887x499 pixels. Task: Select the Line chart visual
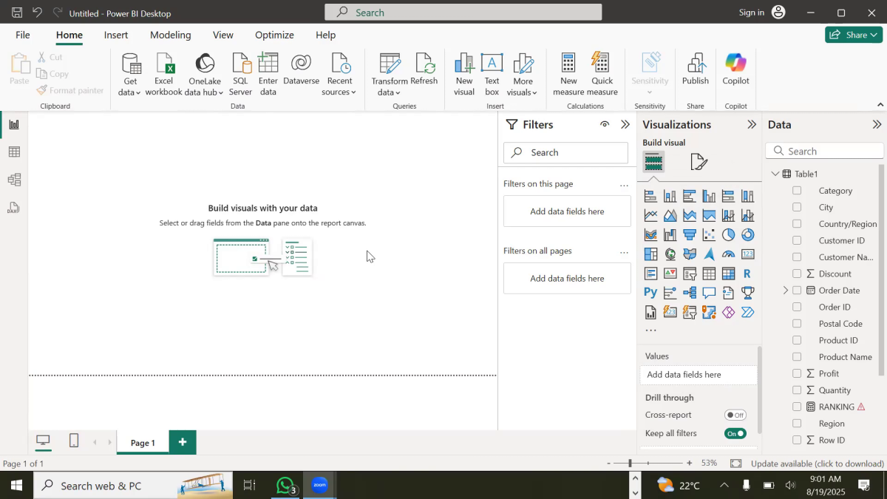650,216
